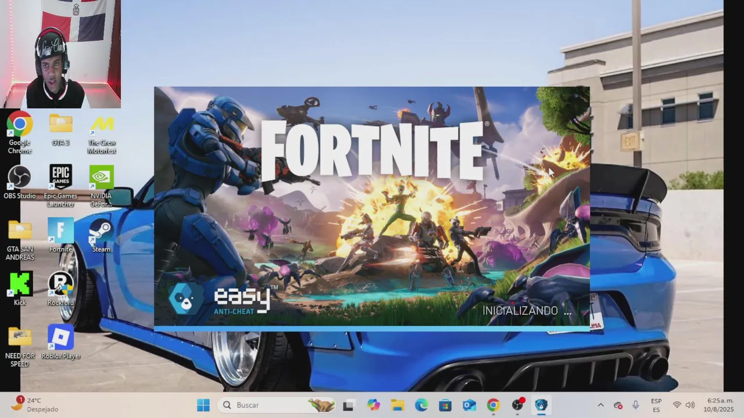Launch Fortnite desktop shortcut

click(x=60, y=235)
